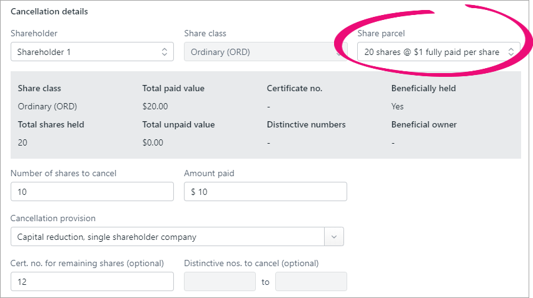533x298 pixels.
Task: Click the Number of shares to cancel label
Action: click(64, 173)
